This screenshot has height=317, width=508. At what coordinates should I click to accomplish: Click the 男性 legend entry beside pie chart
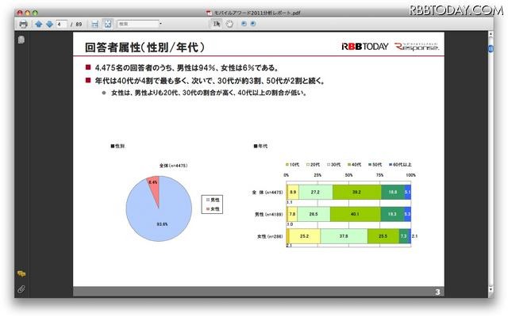click(213, 200)
